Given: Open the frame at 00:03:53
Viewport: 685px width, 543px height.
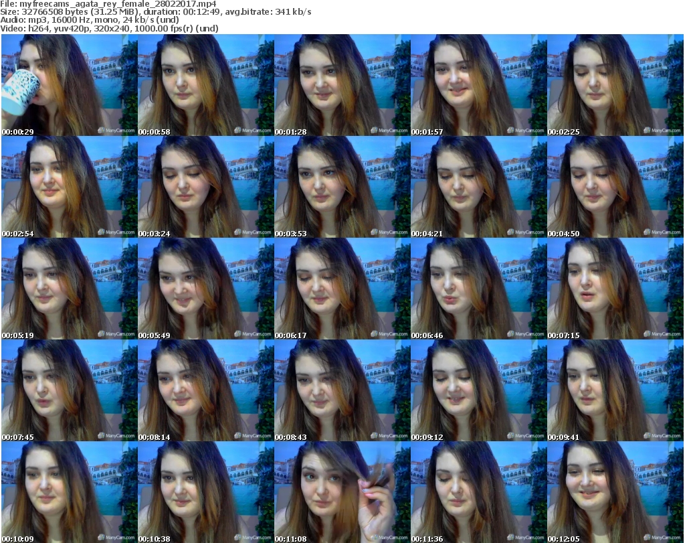Looking at the screenshot, I should [x=342, y=187].
